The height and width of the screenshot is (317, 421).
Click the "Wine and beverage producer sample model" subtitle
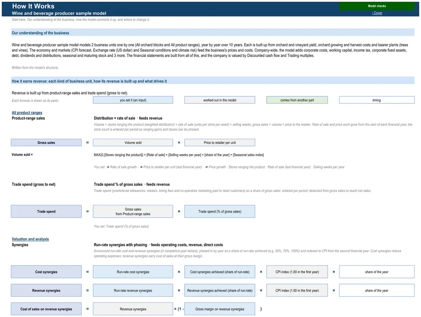pyautogui.click(x=59, y=13)
